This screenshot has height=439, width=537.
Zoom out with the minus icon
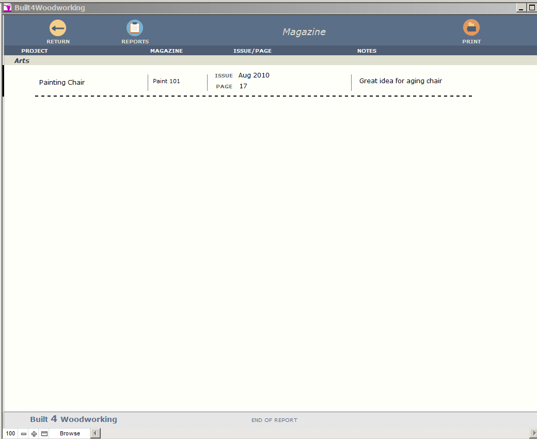24,434
